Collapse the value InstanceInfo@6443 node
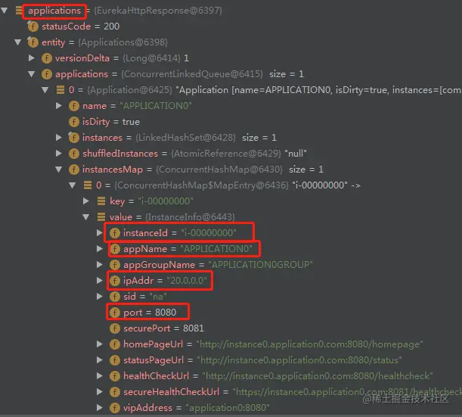This screenshot has width=462, height=417. click(86, 217)
